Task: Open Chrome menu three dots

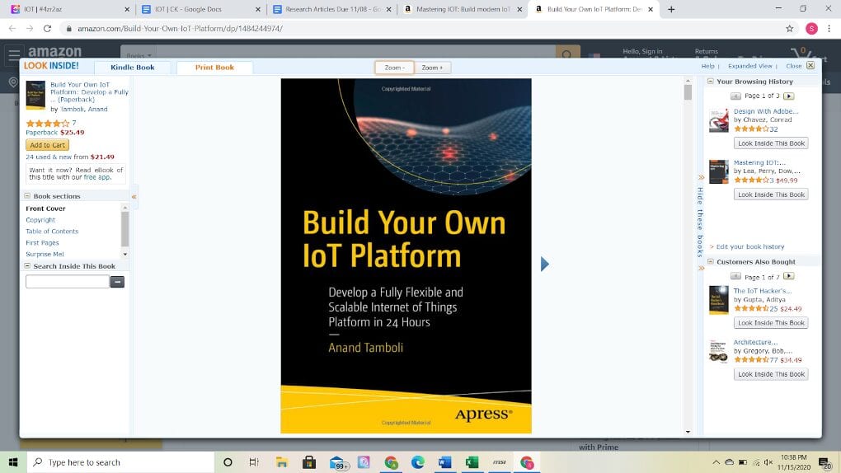Action: pos(829,28)
